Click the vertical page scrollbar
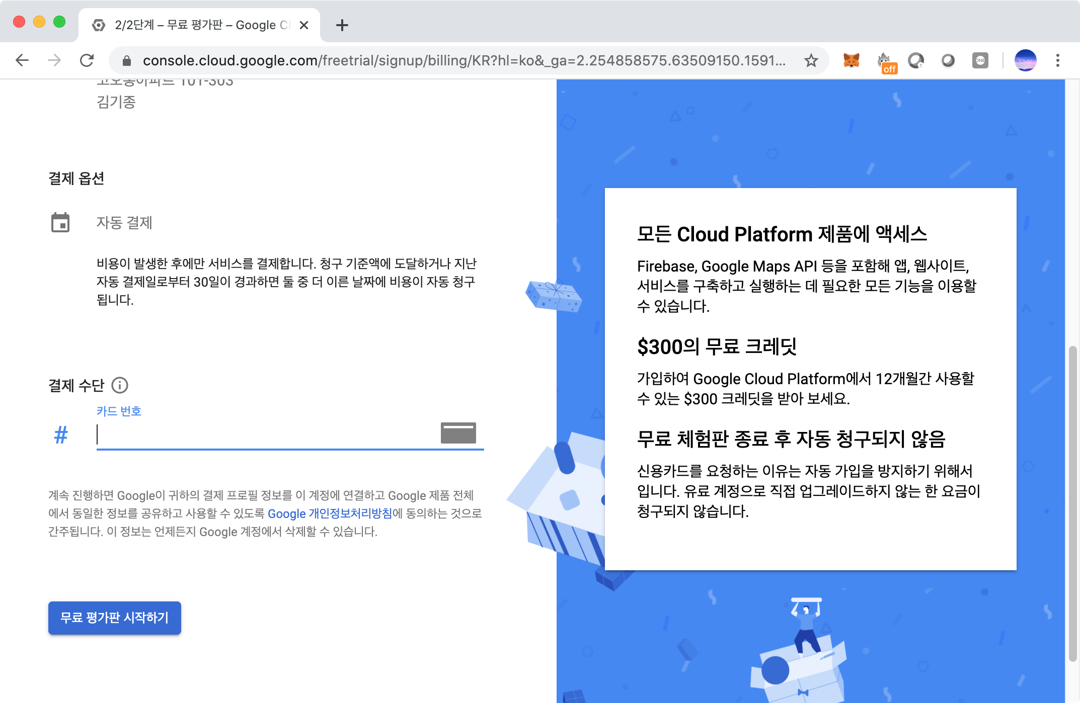Image resolution: width=1080 pixels, height=703 pixels. coord(1072,503)
